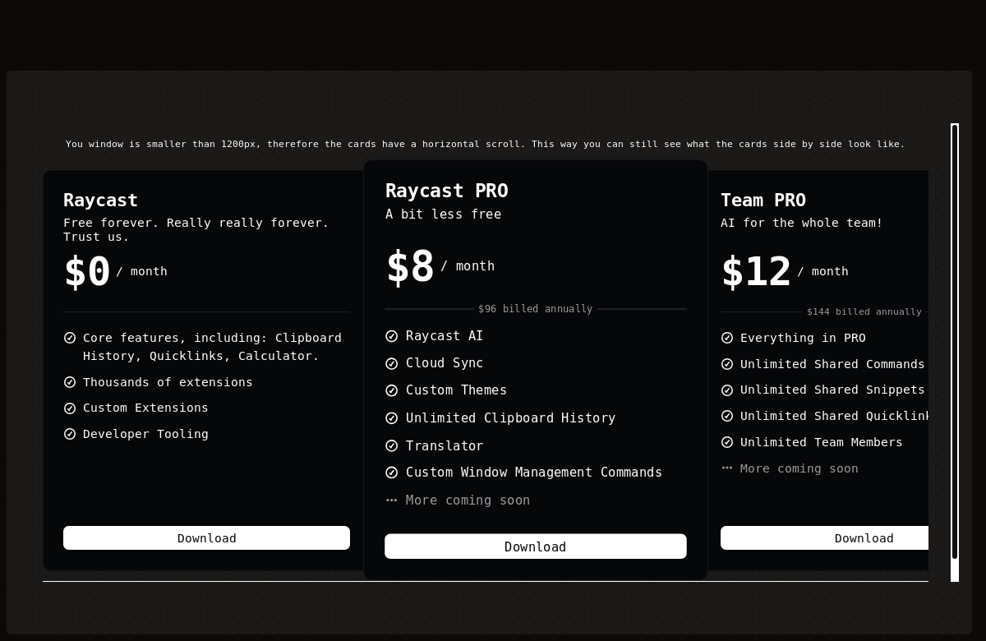Click Download under Team PRO
Screen dimensions: 986x641
pyautogui.click(x=824, y=538)
